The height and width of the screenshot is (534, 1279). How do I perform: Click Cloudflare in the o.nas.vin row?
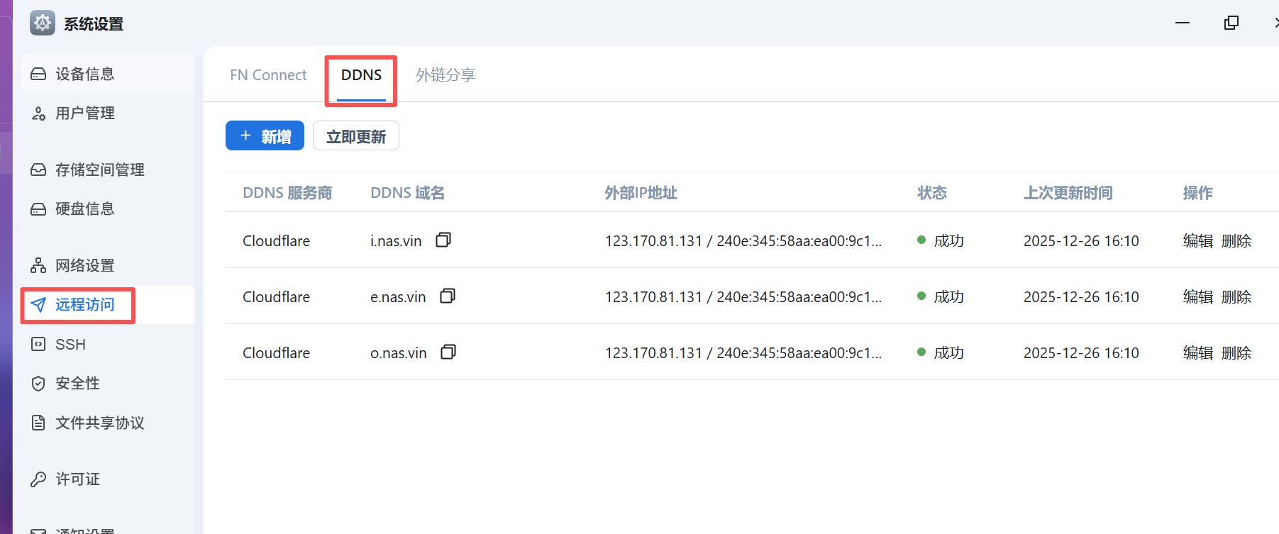[276, 353]
